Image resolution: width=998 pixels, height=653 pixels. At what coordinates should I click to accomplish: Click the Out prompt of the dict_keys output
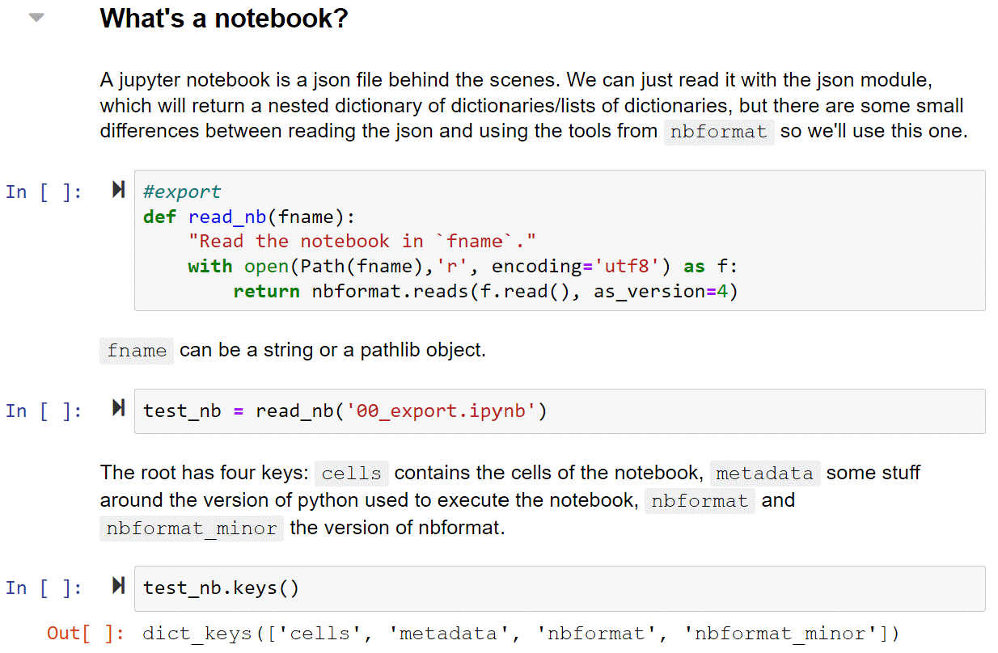84,633
